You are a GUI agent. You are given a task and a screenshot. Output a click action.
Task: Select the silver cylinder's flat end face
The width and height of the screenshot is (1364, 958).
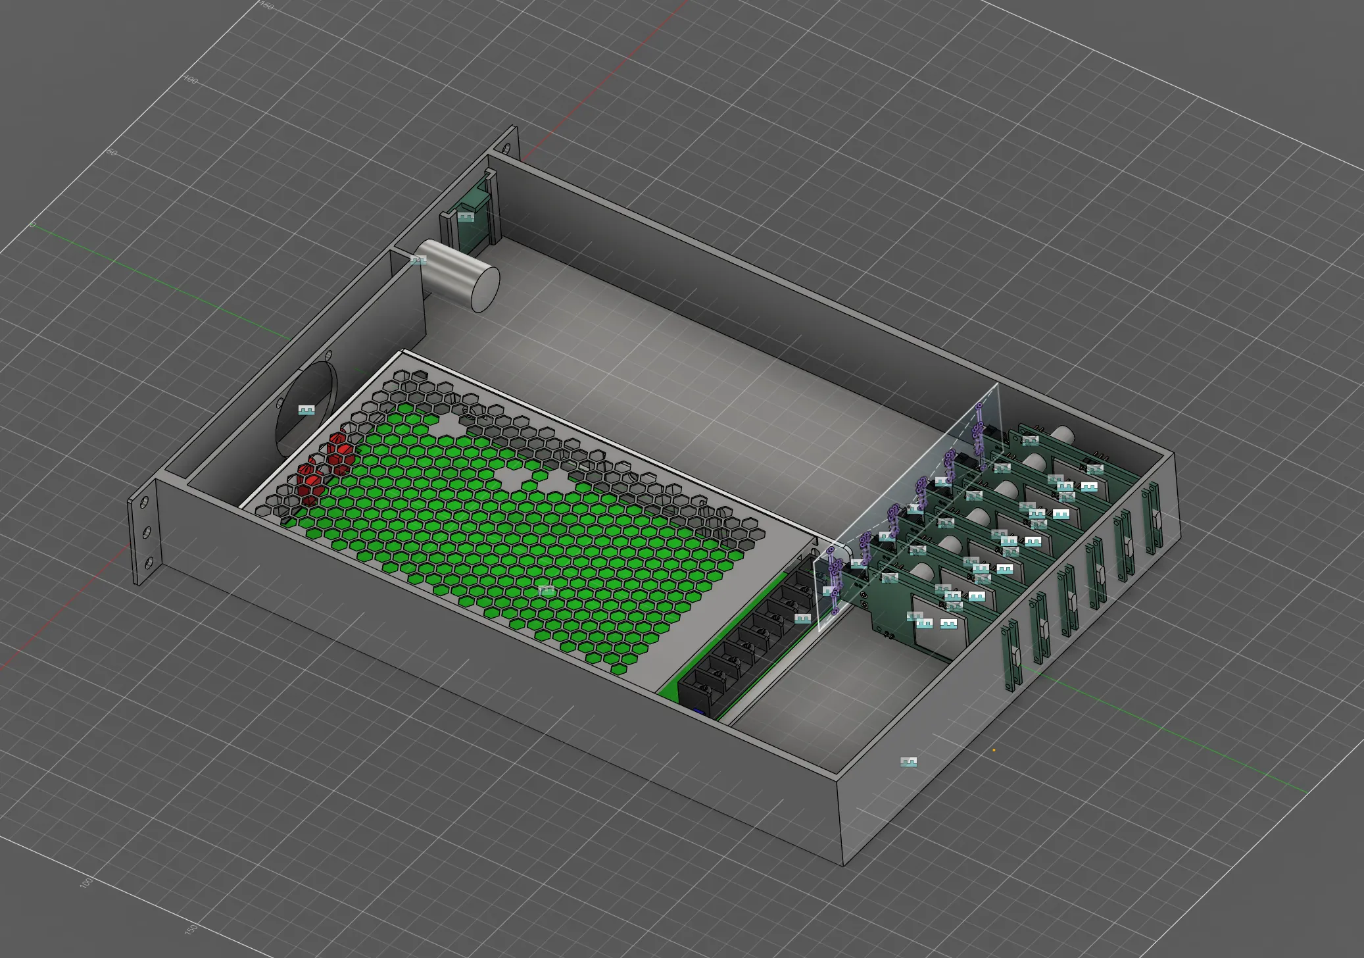click(x=485, y=290)
